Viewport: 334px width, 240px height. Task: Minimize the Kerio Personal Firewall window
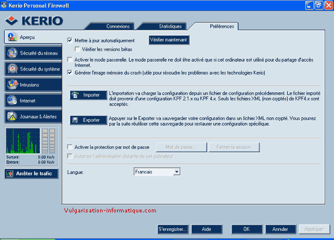click(309, 5)
